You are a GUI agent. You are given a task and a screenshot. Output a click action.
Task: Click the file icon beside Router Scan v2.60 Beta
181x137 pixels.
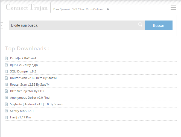(7, 78)
